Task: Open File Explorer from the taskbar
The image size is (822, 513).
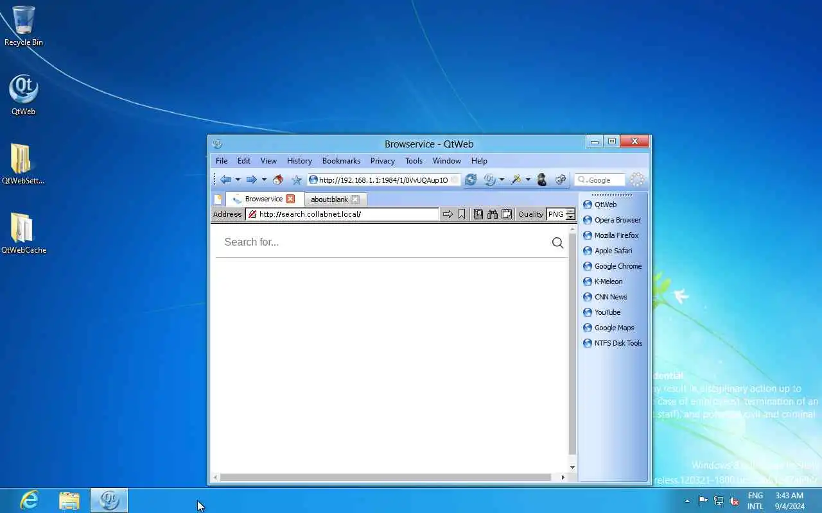Action: pyautogui.click(x=69, y=500)
